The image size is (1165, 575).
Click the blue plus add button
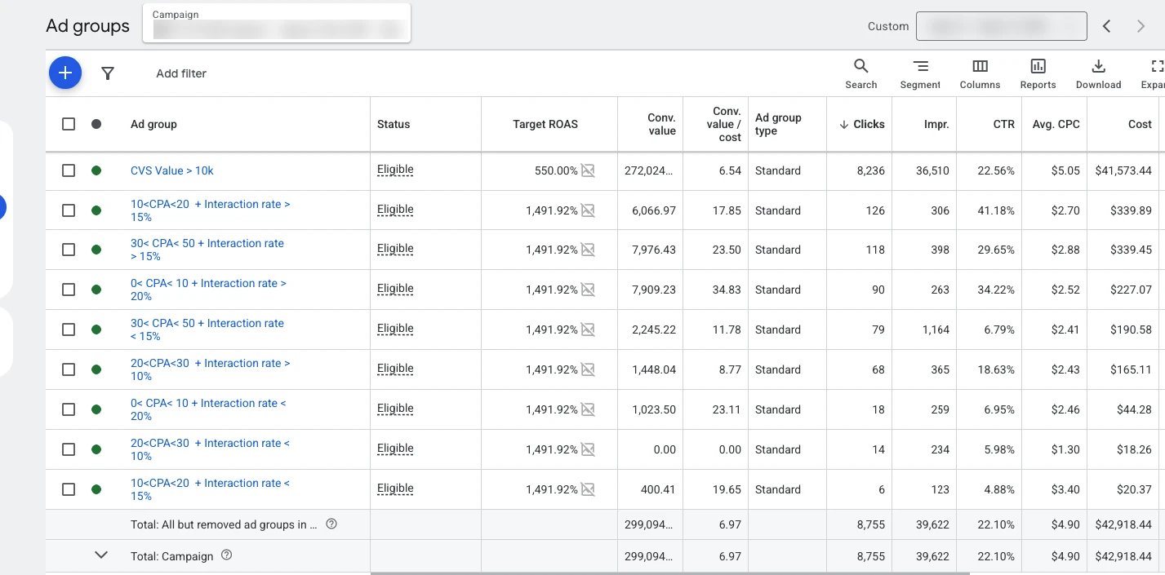[65, 73]
